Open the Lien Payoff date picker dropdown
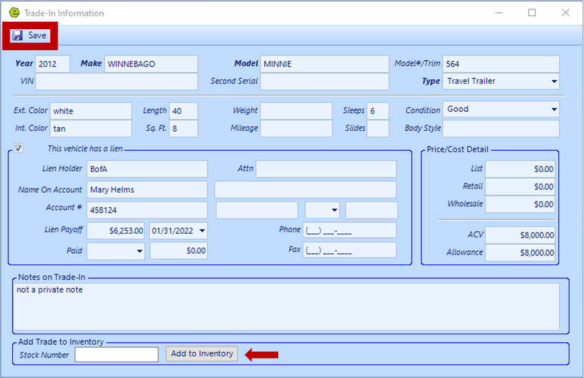Viewport: 584px width, 378px height. tap(202, 231)
